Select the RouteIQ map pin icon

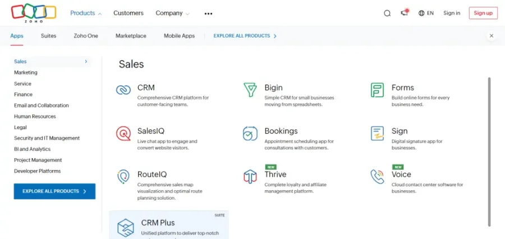(x=123, y=177)
